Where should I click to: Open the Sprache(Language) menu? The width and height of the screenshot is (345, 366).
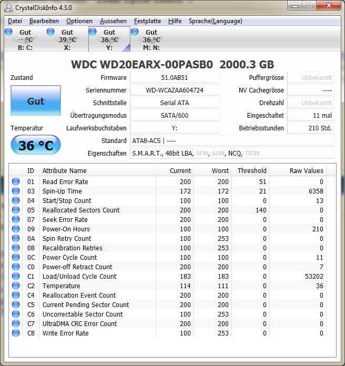click(215, 21)
